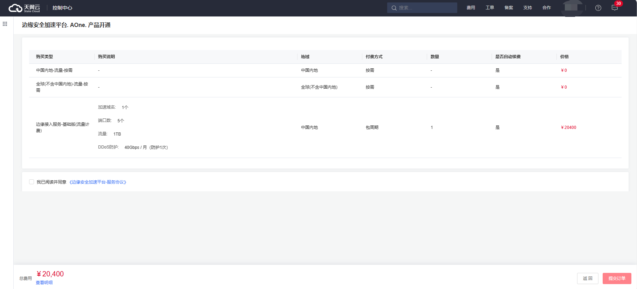Check the 我已阅读并同意 agreement checkbox
Screen dimensions: 637x289
click(x=32, y=182)
